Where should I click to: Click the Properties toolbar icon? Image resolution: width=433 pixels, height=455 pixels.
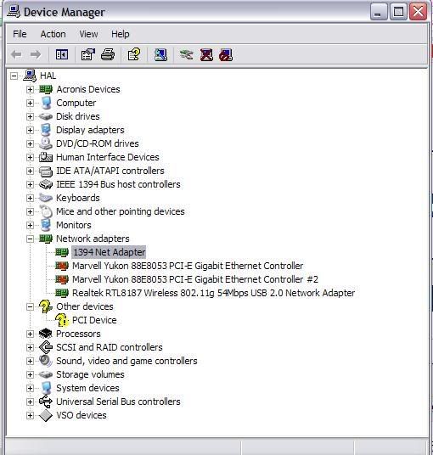click(88, 54)
